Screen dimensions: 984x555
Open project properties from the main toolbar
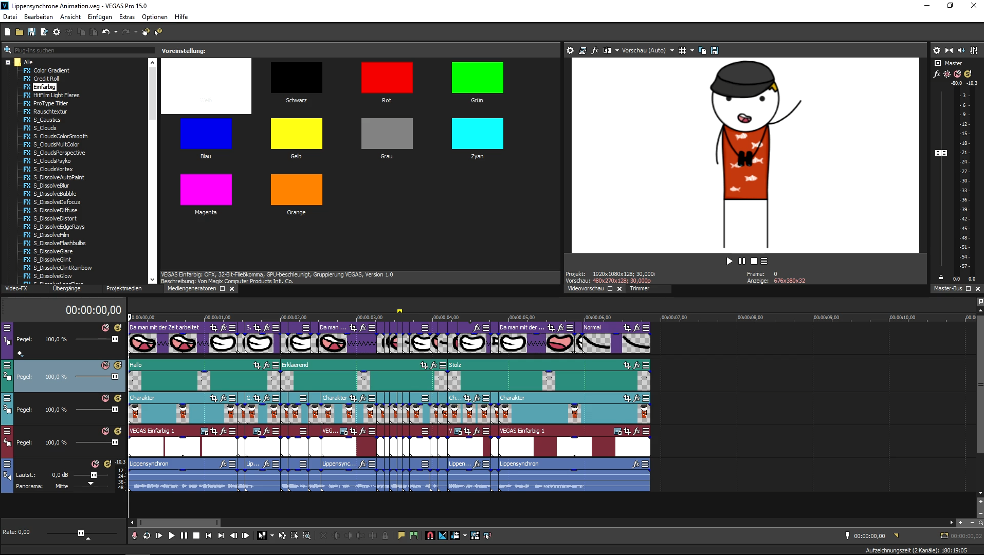(57, 32)
